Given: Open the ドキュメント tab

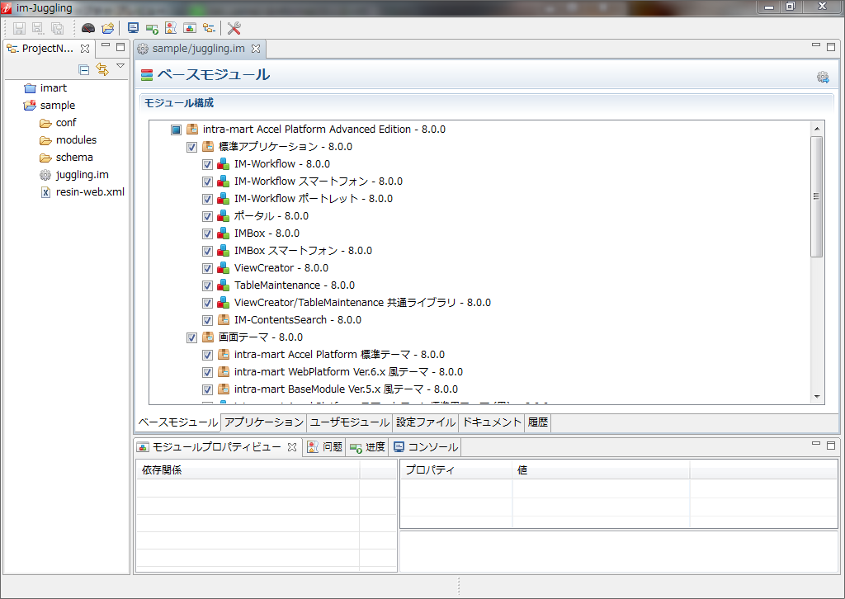Looking at the screenshot, I should (x=492, y=422).
